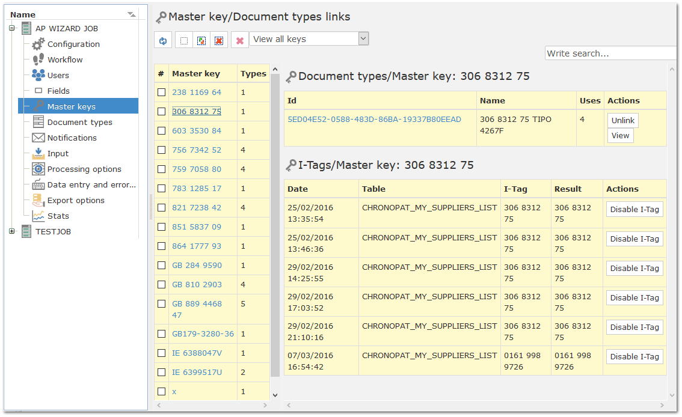682x417 pixels.
Task: Click the Notifications envelope icon
Action: click(x=38, y=138)
